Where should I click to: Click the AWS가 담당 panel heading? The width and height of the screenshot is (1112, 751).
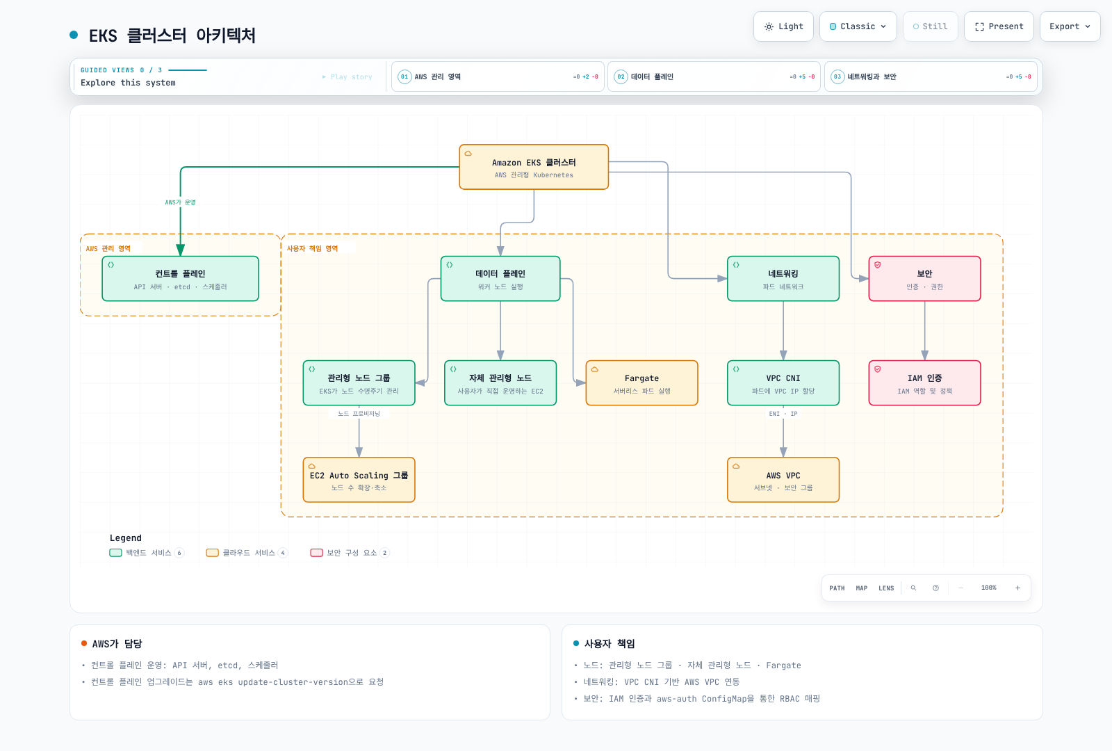(117, 644)
